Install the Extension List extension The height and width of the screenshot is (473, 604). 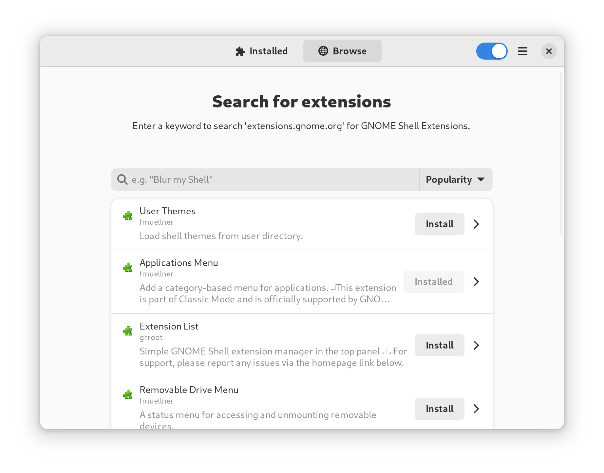point(439,345)
